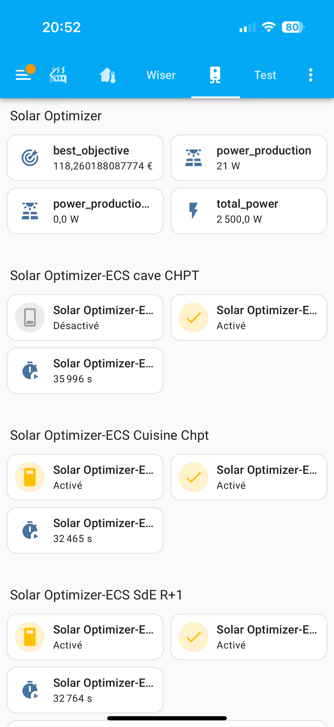334x727 pixels.
Task: Switch to the Test tab
Action: (265, 75)
